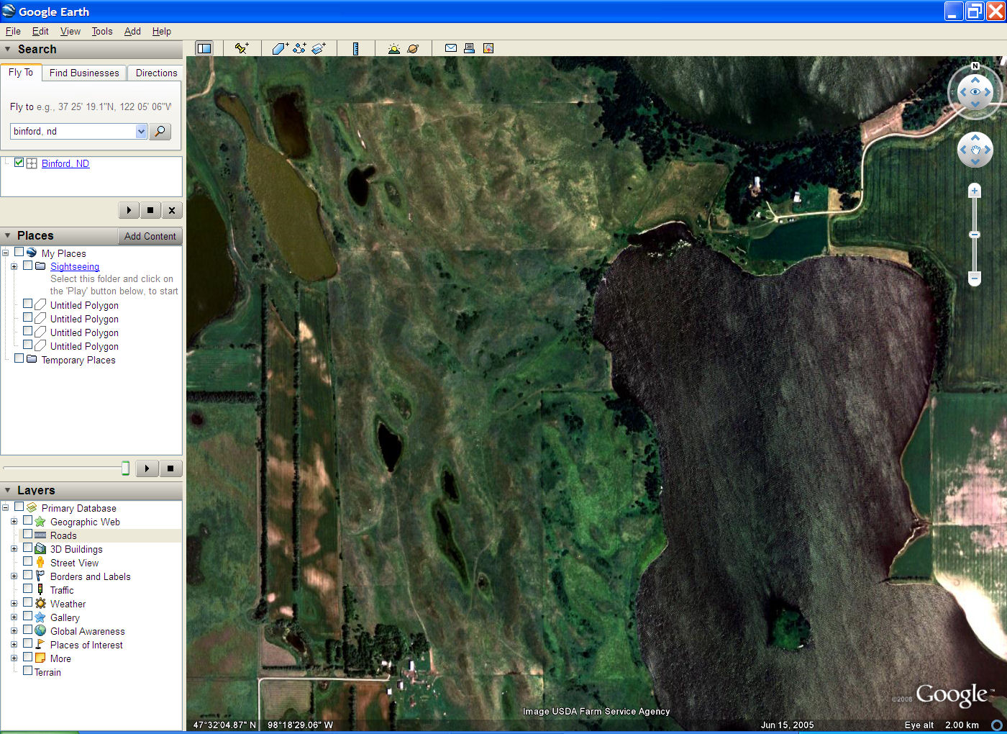
Task: Play the tour in Places panel
Action: pyautogui.click(x=147, y=468)
